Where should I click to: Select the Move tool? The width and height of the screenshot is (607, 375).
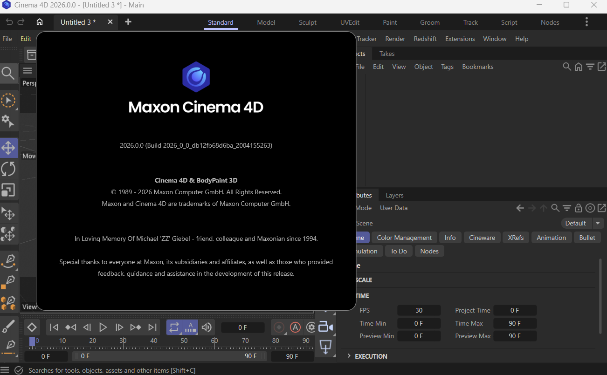pos(8,148)
